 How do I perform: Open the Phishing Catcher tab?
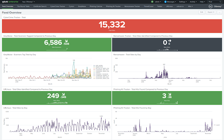tap(96, 6)
